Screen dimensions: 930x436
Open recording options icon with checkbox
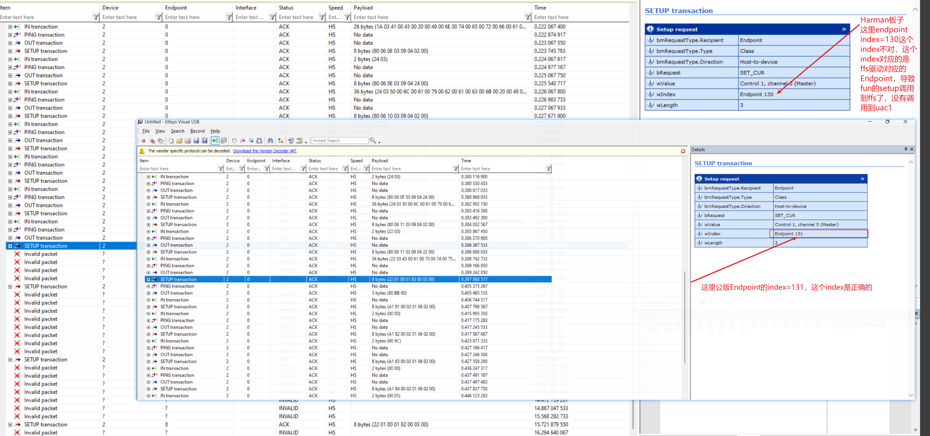point(160,141)
